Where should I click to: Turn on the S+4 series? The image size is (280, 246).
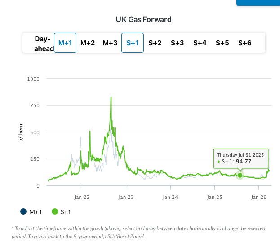tap(200, 43)
